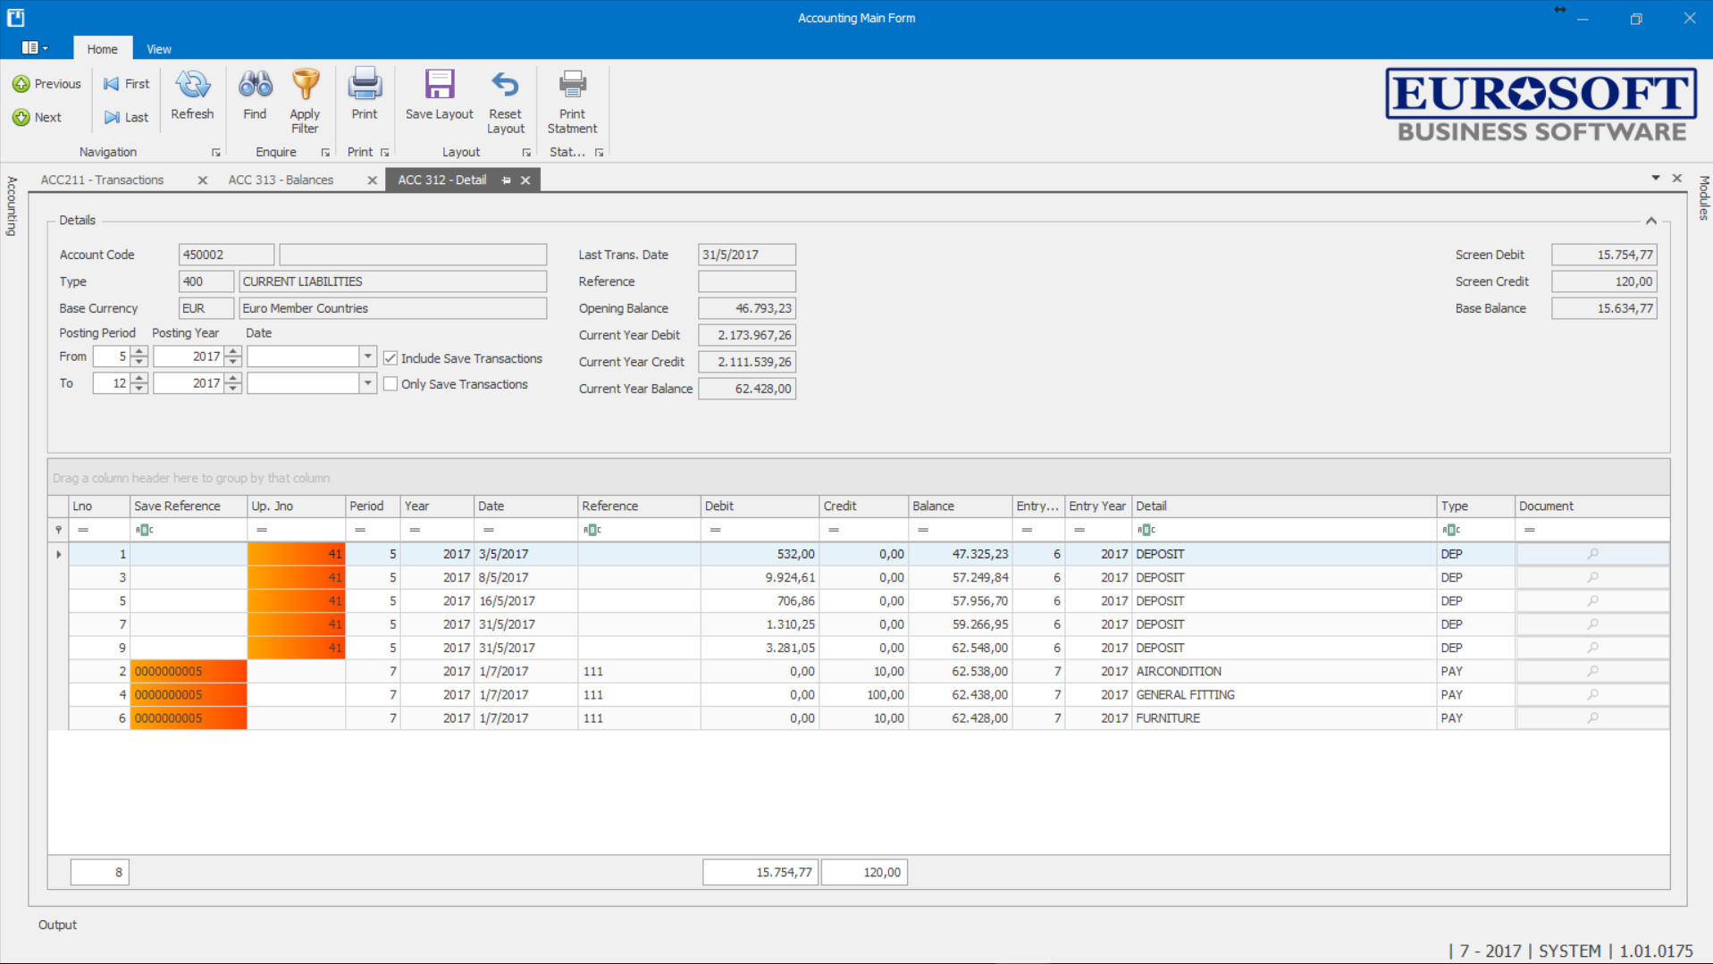
Task: Sort by the Debit column header
Action: click(759, 506)
